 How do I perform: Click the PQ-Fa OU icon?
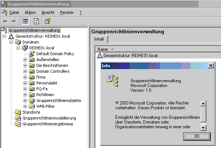click(32, 89)
